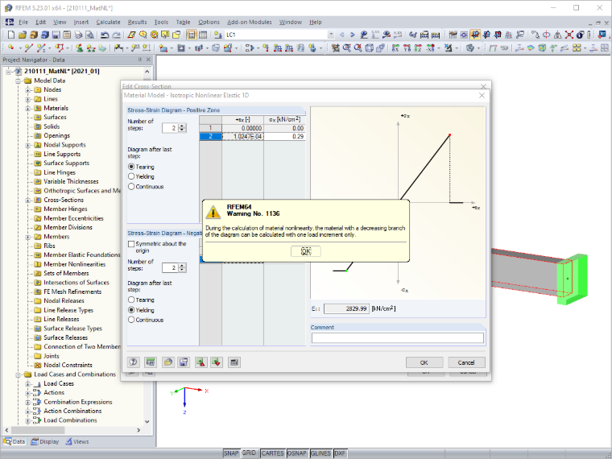The image size is (612, 459).
Task: Click the New model icon in the toolbar
Action: pyautogui.click(x=11, y=35)
